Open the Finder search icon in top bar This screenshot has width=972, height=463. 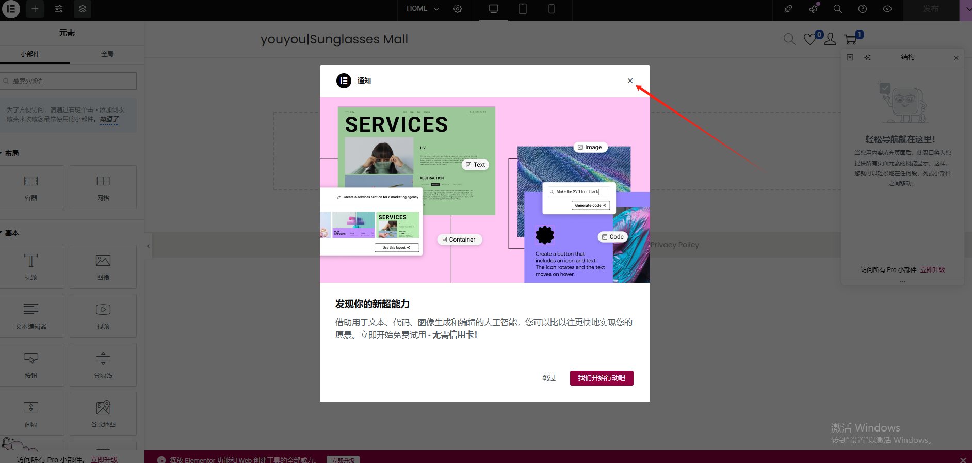click(838, 9)
